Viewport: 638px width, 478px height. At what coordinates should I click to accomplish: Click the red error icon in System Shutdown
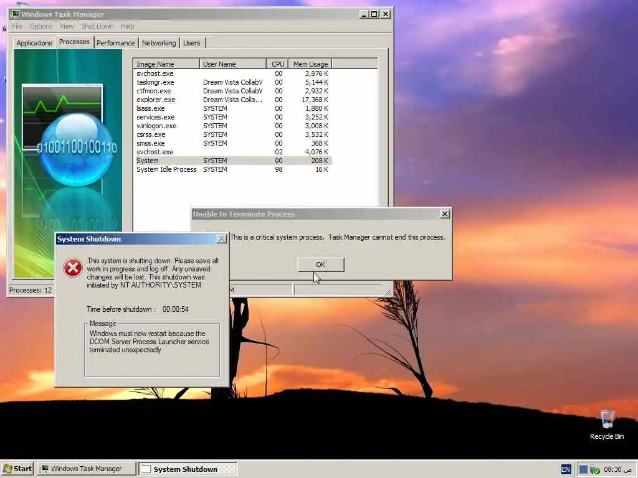[x=73, y=268]
